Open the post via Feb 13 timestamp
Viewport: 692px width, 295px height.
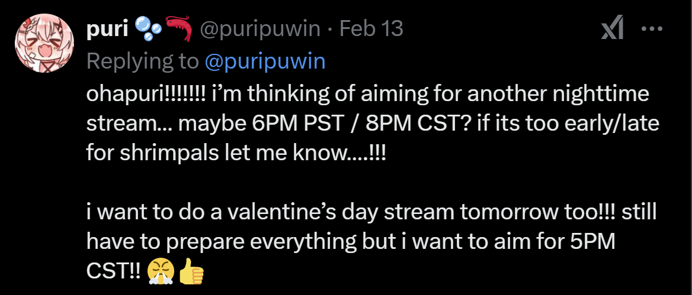[371, 30]
